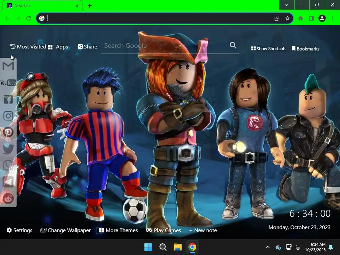Open OneDrive cloud tray icon
340x255 pixels.
278,247
